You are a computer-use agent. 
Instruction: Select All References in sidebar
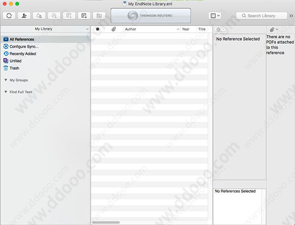pos(45,39)
